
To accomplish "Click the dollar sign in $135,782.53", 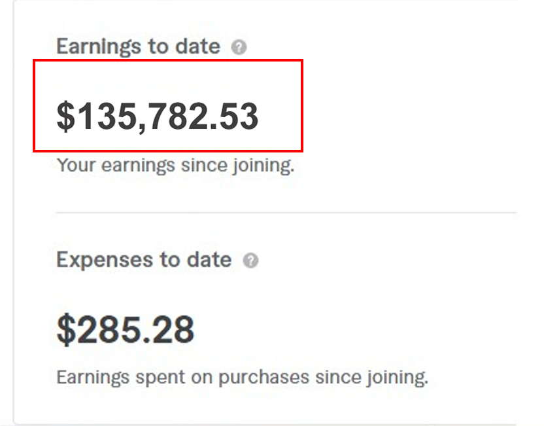I will [x=66, y=117].
